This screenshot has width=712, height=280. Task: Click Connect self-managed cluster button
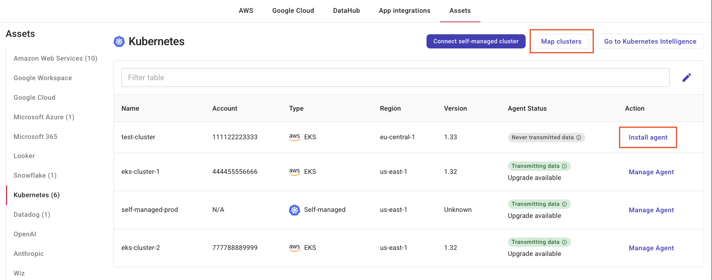point(476,41)
